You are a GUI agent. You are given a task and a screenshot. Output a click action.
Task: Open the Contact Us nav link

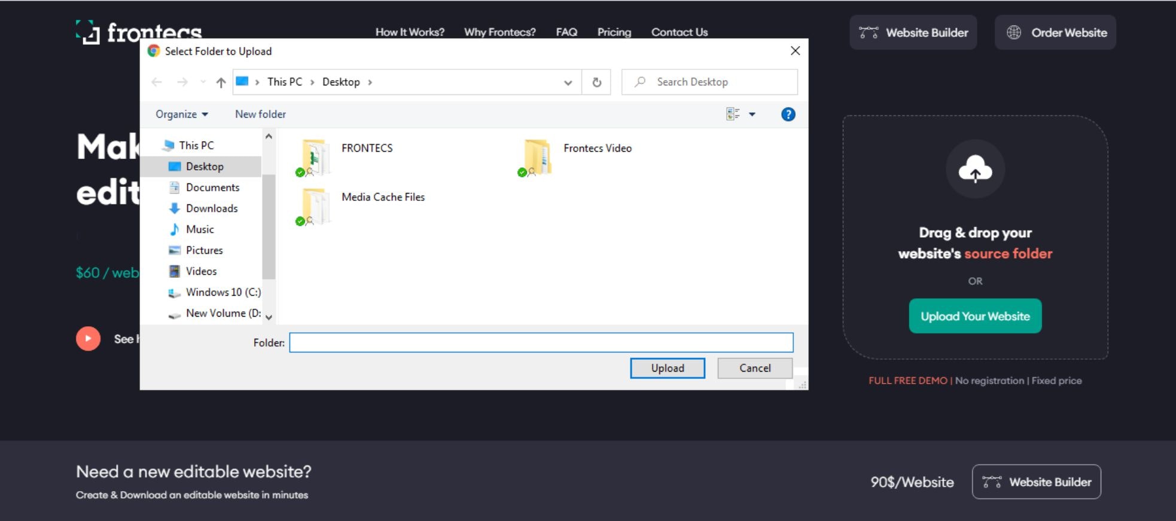680,32
